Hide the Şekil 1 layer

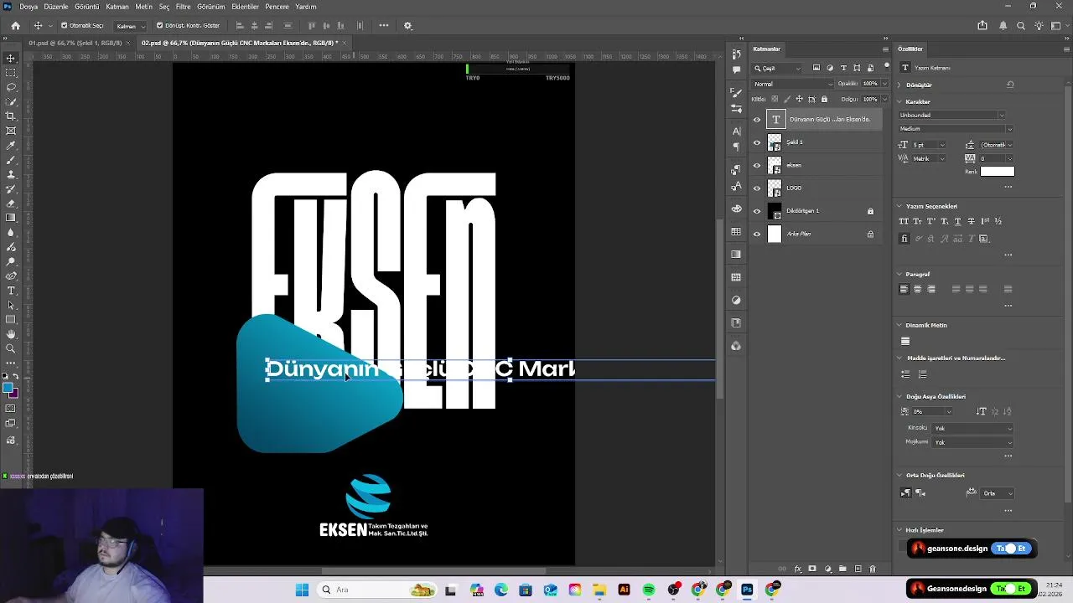[x=757, y=142]
